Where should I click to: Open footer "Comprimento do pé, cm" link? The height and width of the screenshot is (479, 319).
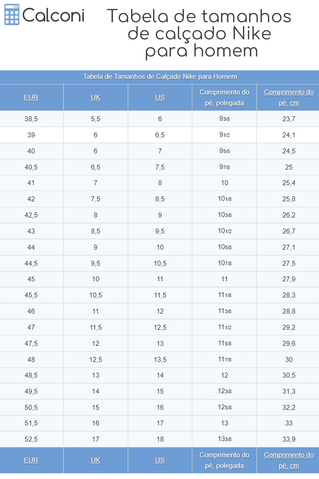[289, 460]
